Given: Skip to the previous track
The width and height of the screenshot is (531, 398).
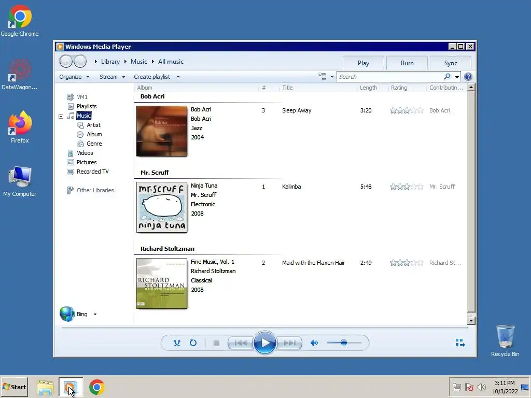Looking at the screenshot, I should pyautogui.click(x=241, y=343).
